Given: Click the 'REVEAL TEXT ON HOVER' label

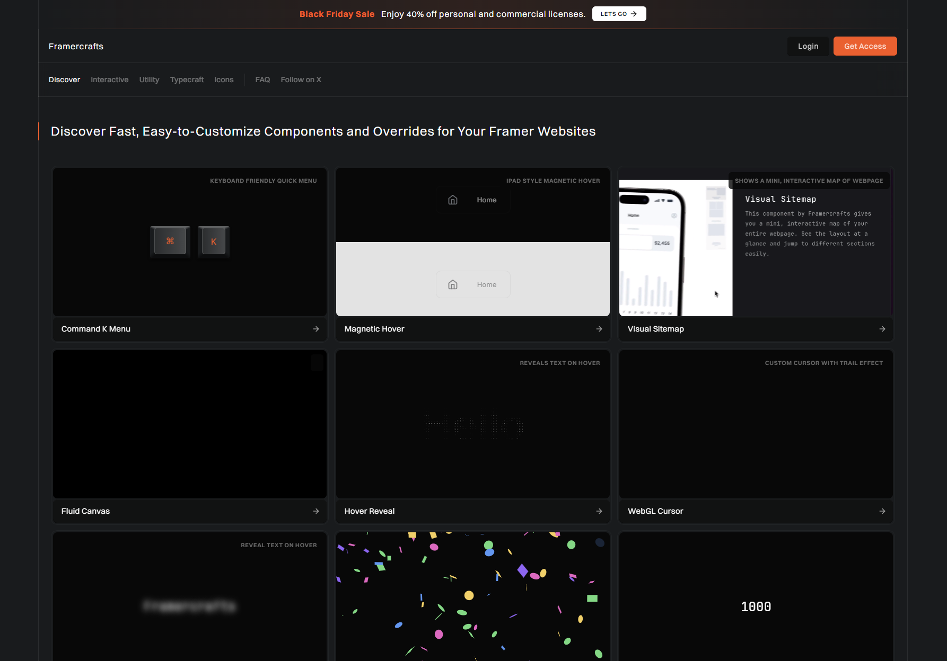Looking at the screenshot, I should 279,545.
